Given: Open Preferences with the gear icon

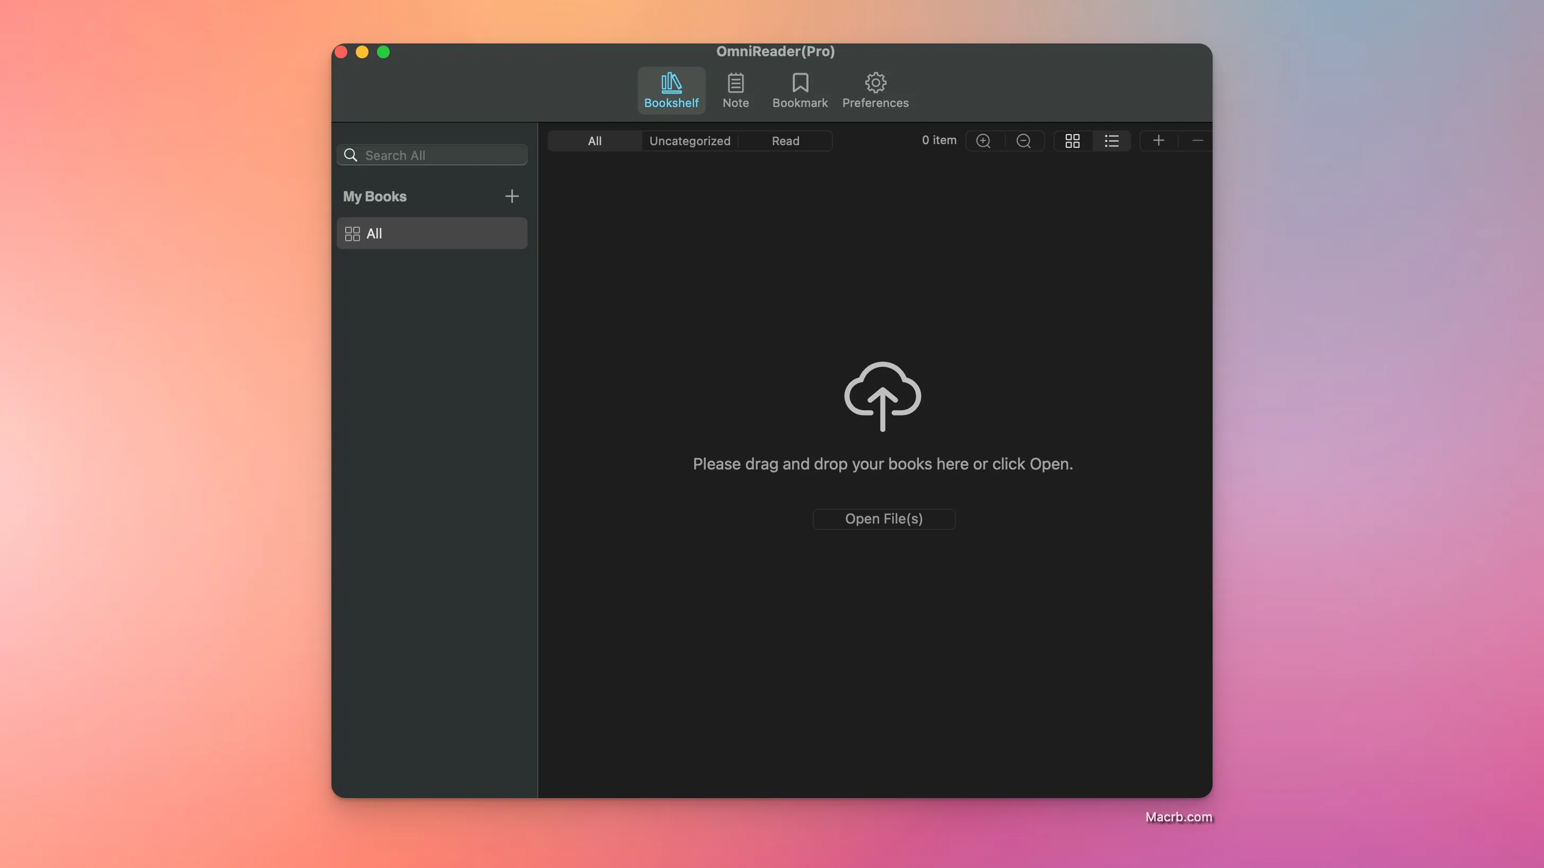Looking at the screenshot, I should click(x=875, y=91).
